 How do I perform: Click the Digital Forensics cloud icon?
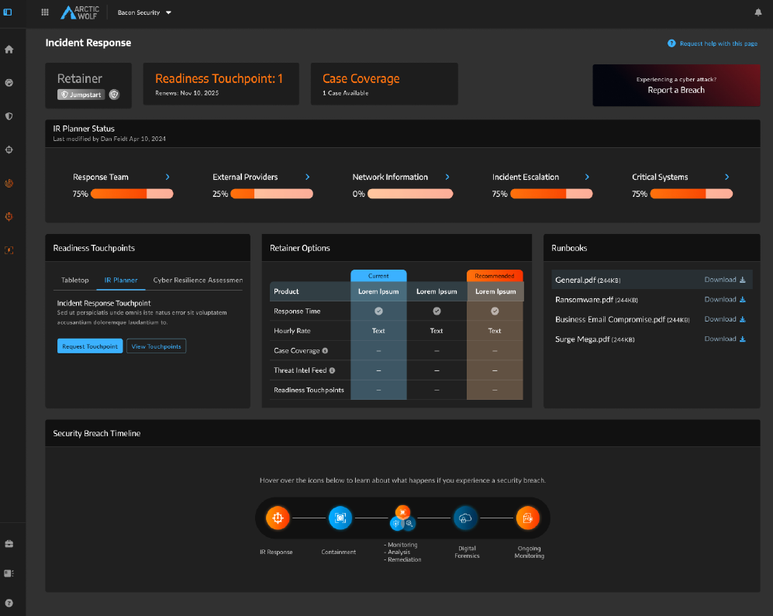coord(466,518)
